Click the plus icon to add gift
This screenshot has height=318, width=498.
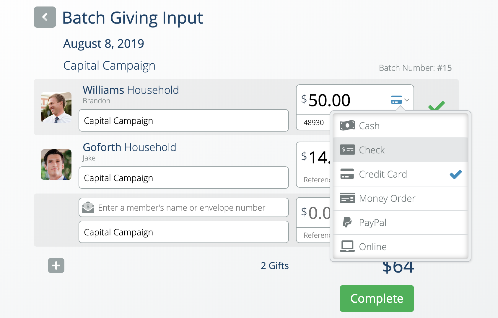[x=56, y=265]
